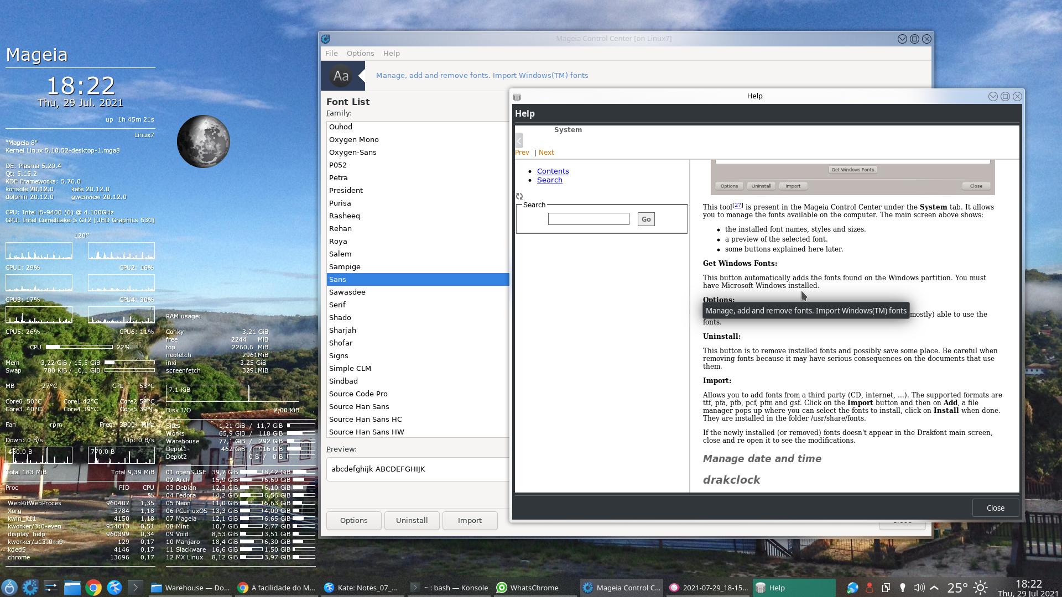Image resolution: width=1062 pixels, height=597 pixels.
Task: Open the Search link in Help sidebar
Action: [549, 180]
